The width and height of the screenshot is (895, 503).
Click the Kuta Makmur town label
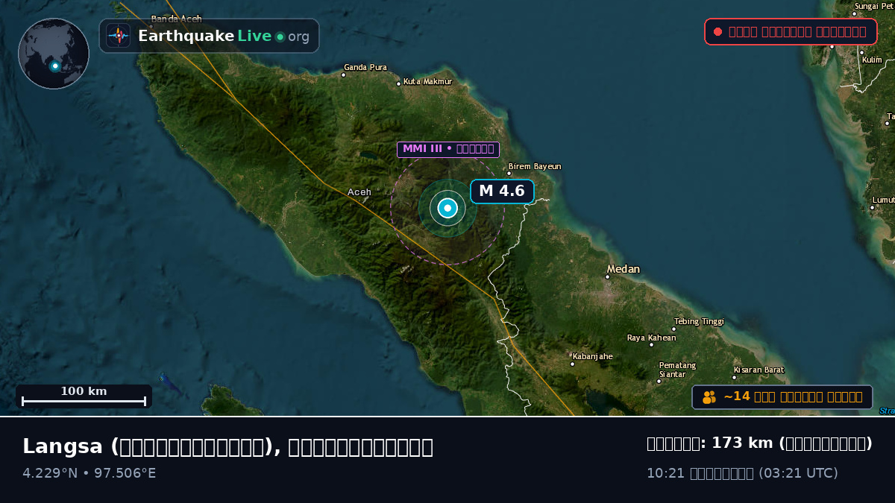pos(427,82)
